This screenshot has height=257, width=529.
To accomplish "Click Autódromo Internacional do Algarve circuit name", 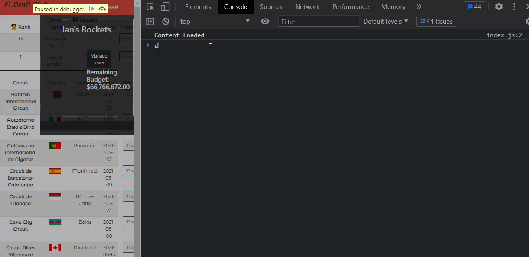I will click(20, 152).
